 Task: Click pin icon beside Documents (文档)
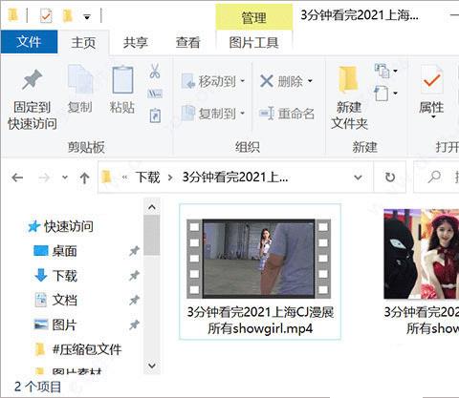(x=134, y=300)
